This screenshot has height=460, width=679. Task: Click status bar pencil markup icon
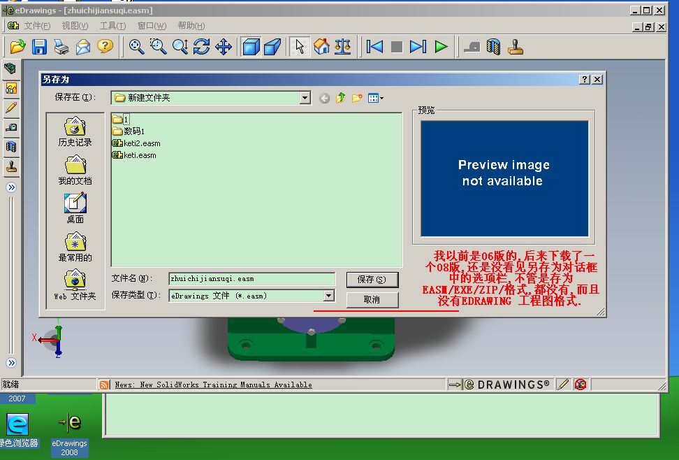[562, 384]
